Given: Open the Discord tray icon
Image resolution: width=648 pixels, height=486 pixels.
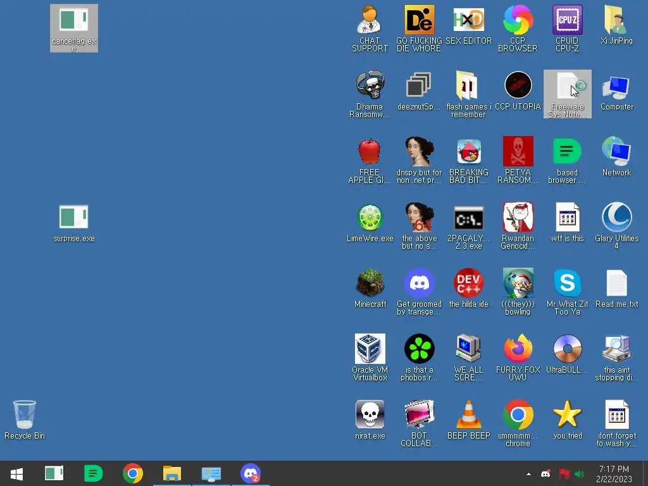Looking at the screenshot, I should click(x=545, y=474).
